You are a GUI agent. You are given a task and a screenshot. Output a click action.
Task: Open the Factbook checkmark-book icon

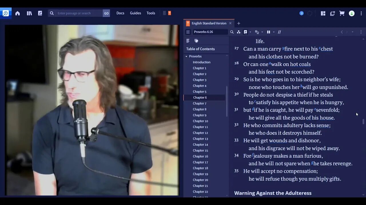point(40,13)
